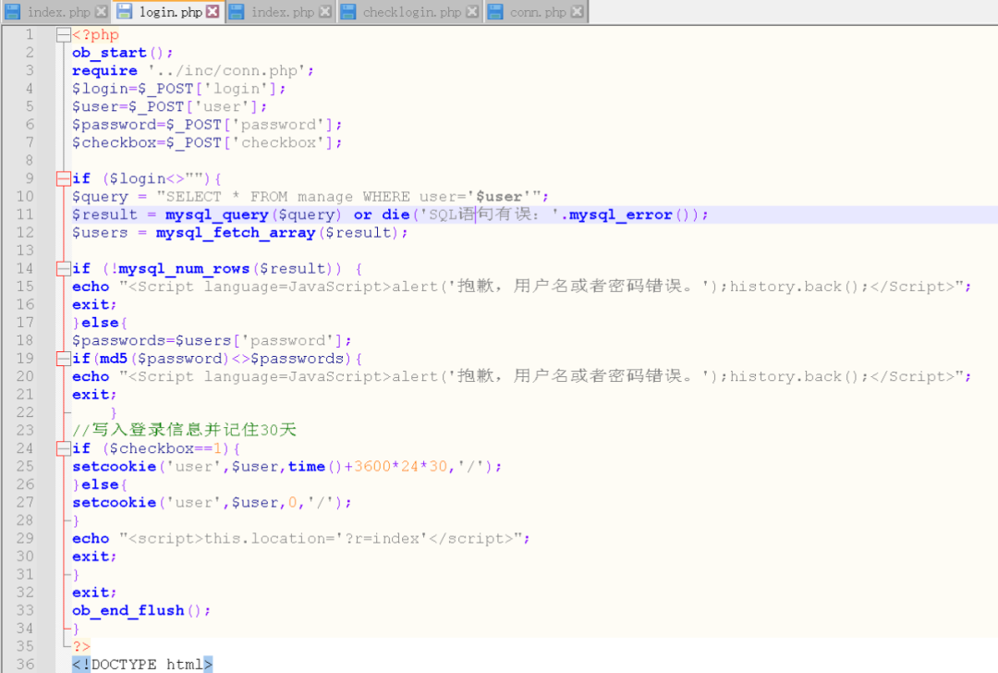Switch to the login.php tab

(171, 11)
